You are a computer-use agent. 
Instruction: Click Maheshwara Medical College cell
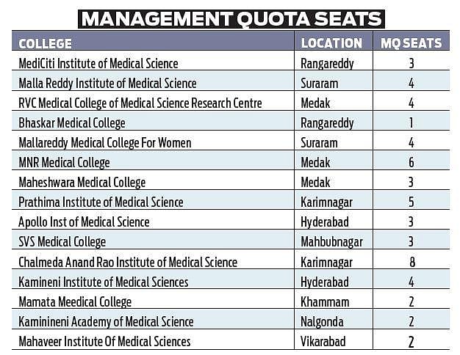pos(82,182)
